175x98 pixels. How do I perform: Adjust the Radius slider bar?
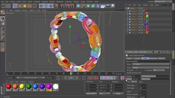155,79
